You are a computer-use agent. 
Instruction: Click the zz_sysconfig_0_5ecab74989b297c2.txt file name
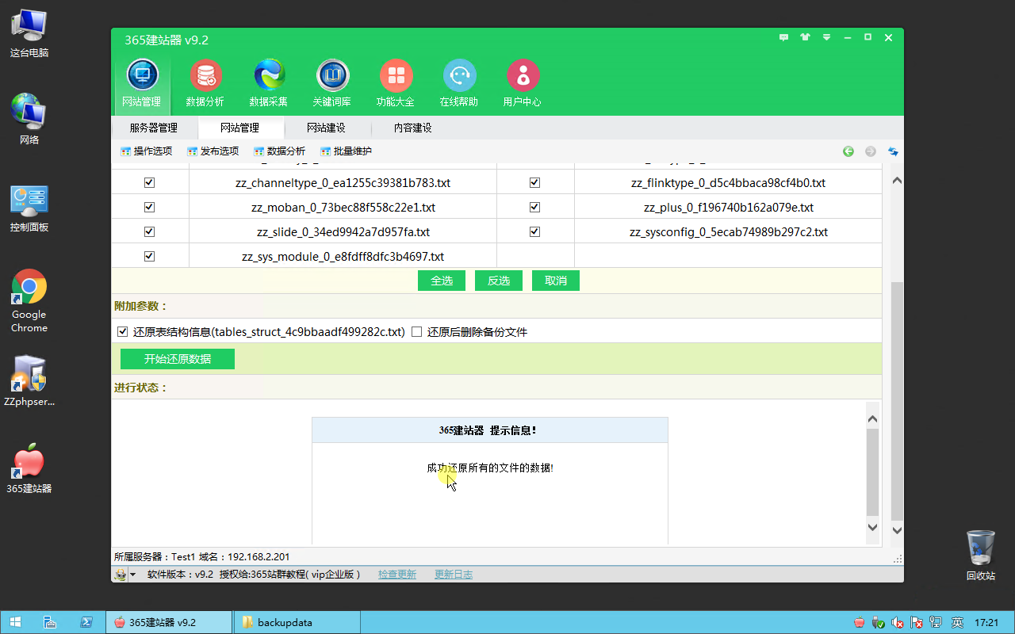[x=728, y=231]
